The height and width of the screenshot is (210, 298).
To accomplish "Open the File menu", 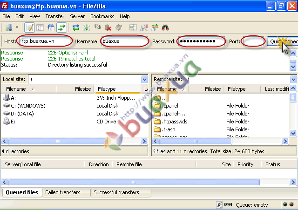I will click(x=6, y=16).
